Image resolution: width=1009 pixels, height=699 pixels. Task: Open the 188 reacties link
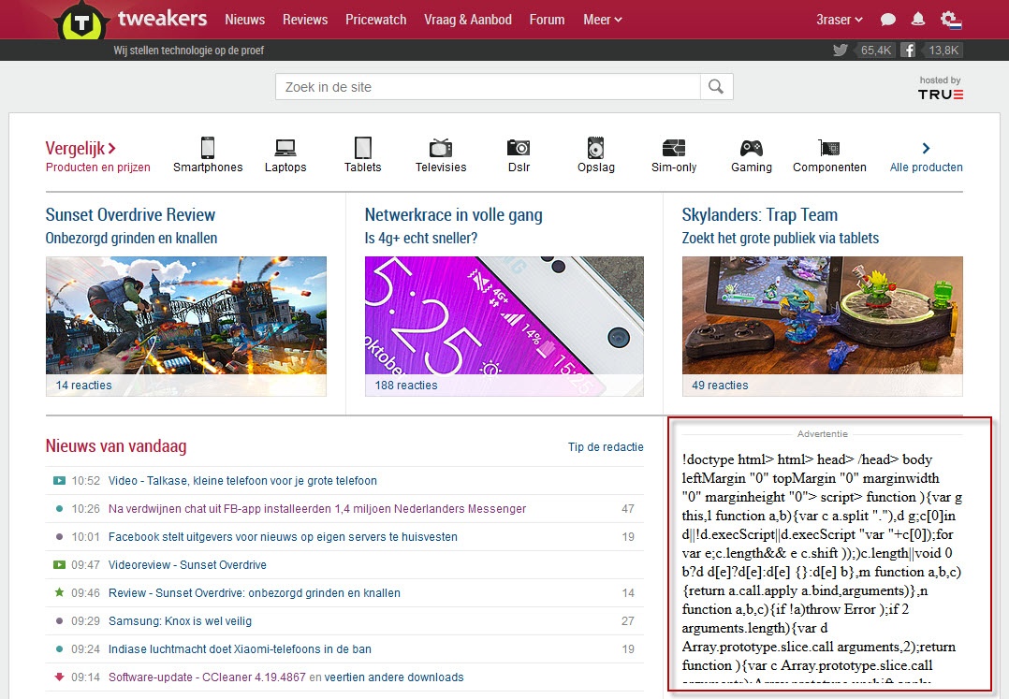point(406,386)
